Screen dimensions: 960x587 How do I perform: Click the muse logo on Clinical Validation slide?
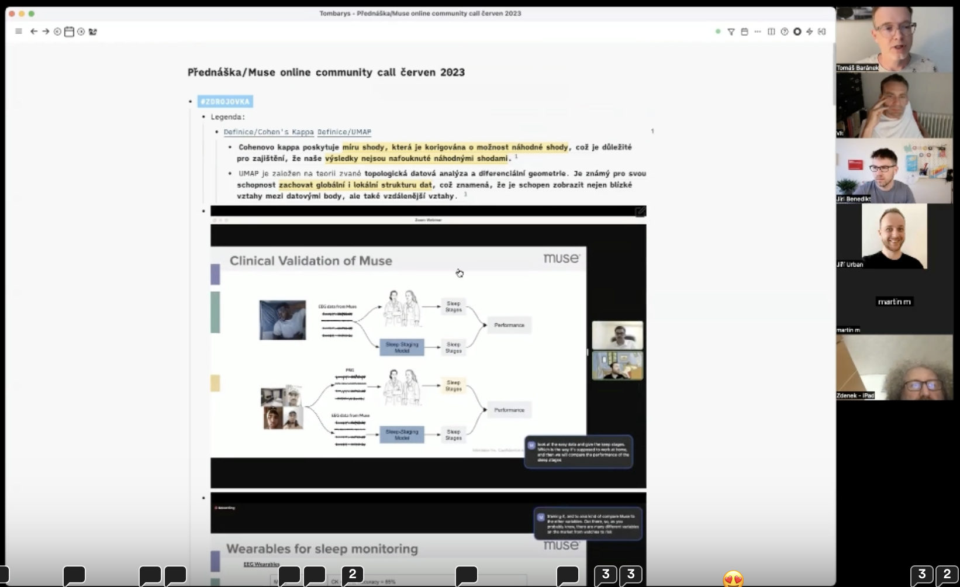coord(561,258)
